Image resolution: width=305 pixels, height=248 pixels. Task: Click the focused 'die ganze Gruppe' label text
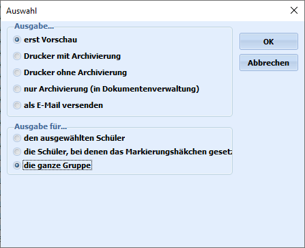click(x=57, y=165)
